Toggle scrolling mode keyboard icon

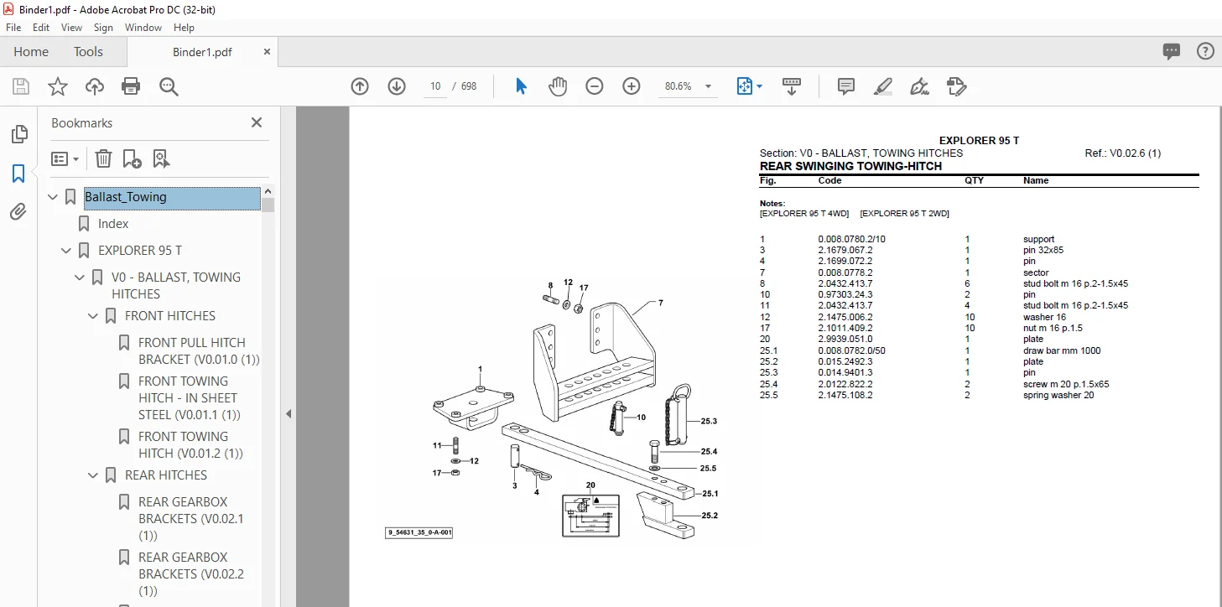pyautogui.click(x=792, y=86)
